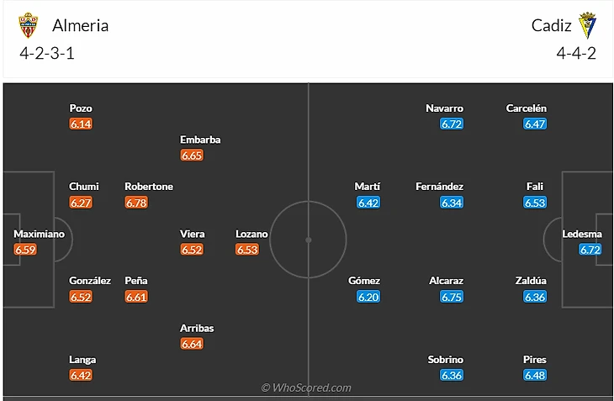The width and height of the screenshot is (614, 401).
Task: Click Pozo's 6.14 rating badge
Action: click(x=81, y=124)
